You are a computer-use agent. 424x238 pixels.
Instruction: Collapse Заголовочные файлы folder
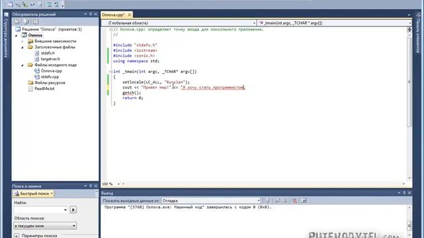23,47
